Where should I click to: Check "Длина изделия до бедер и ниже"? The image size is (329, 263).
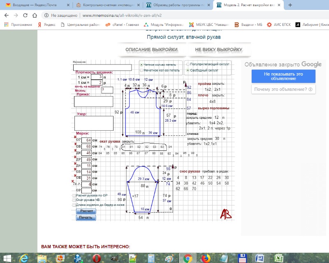pyautogui.click(x=74, y=205)
